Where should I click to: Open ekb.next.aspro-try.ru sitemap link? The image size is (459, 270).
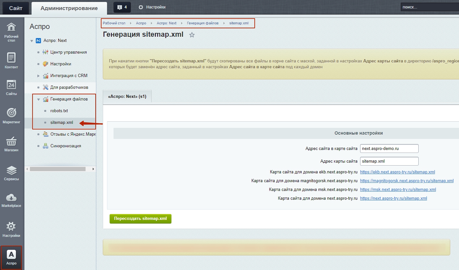[x=398, y=172]
